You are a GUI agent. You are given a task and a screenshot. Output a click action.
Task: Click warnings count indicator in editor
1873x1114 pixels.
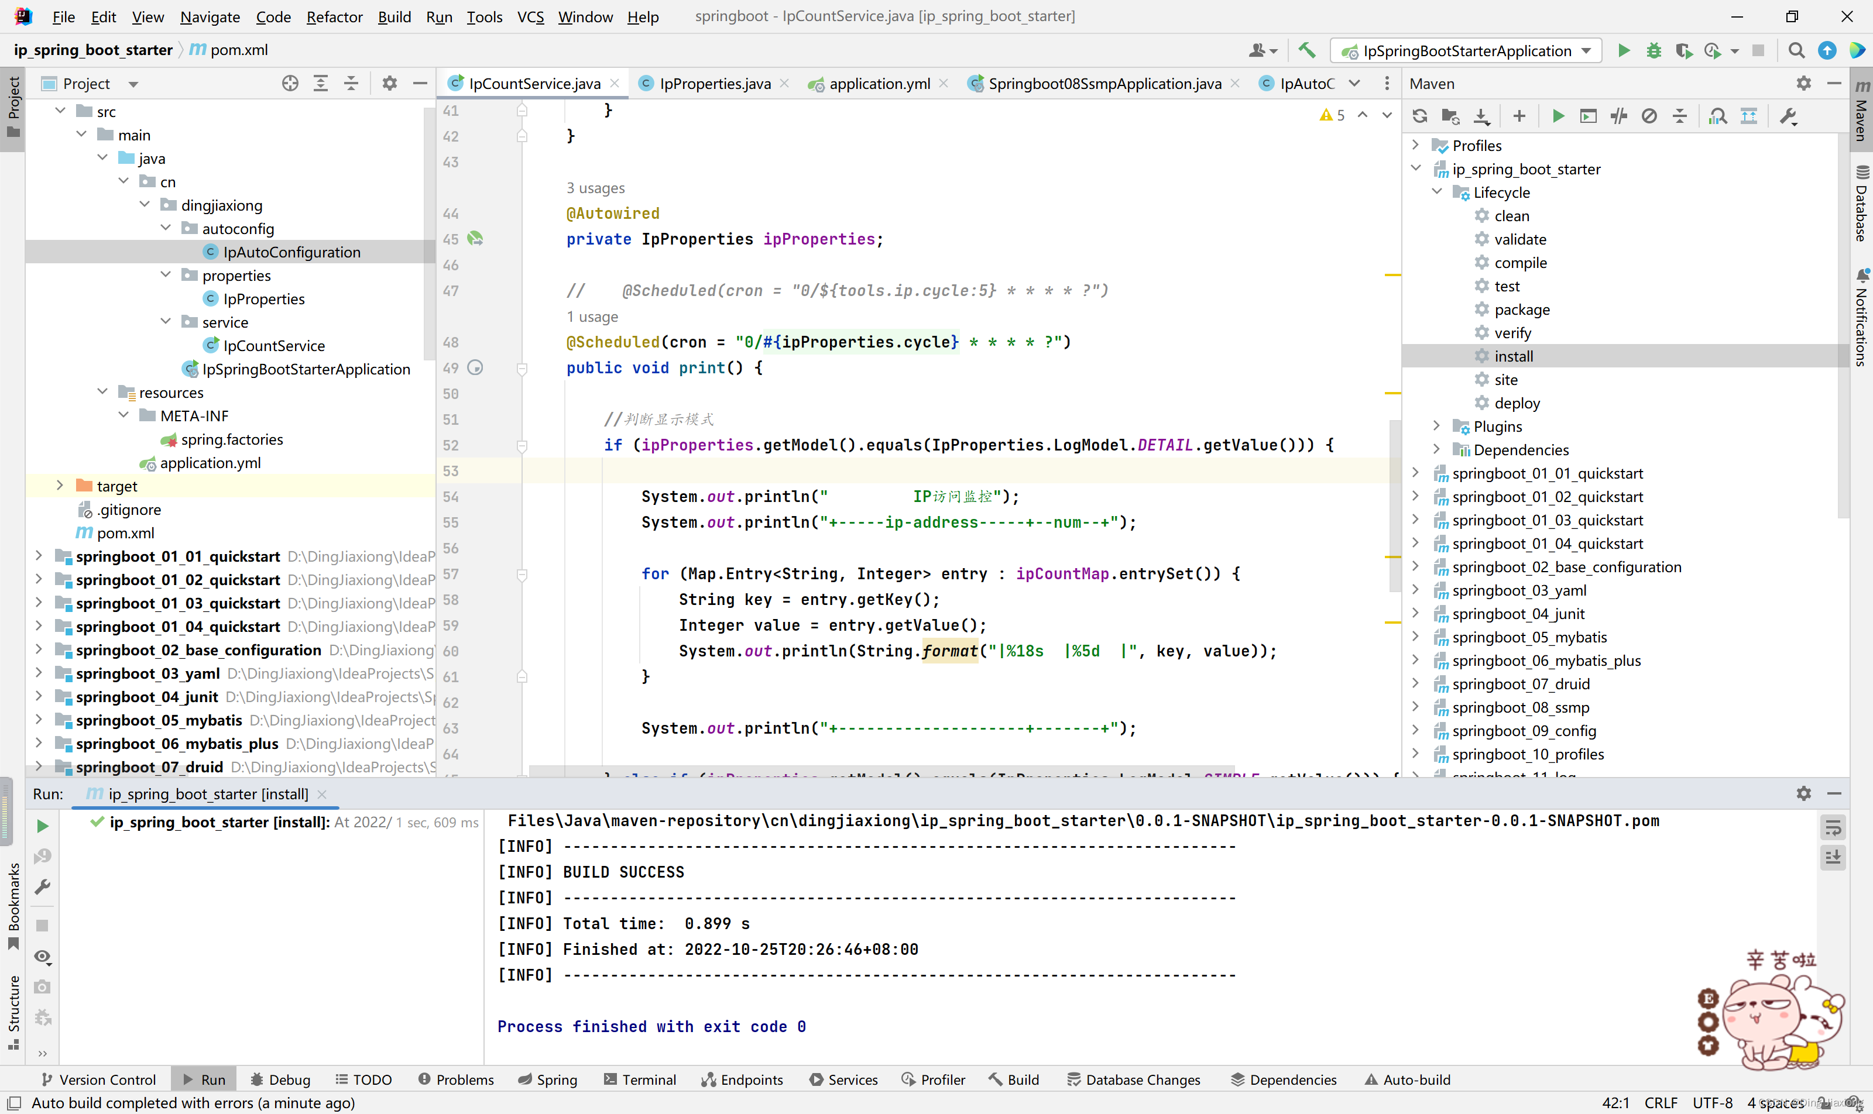tap(1332, 115)
